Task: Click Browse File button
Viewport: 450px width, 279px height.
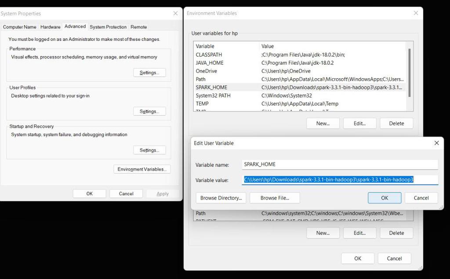Action: point(275,198)
